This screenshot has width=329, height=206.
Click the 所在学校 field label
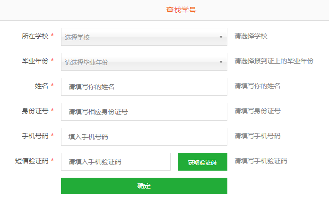pos(35,36)
